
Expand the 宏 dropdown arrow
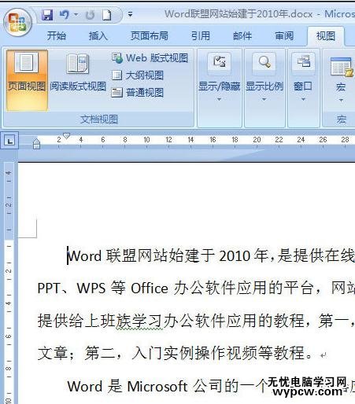[341, 101]
